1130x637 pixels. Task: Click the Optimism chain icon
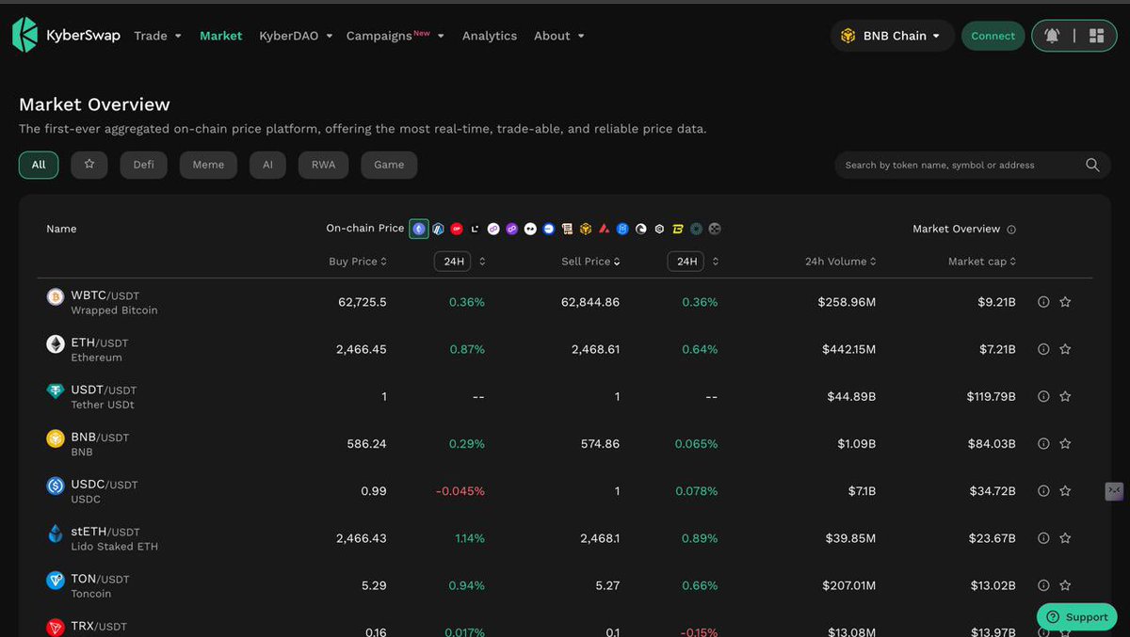[456, 228]
